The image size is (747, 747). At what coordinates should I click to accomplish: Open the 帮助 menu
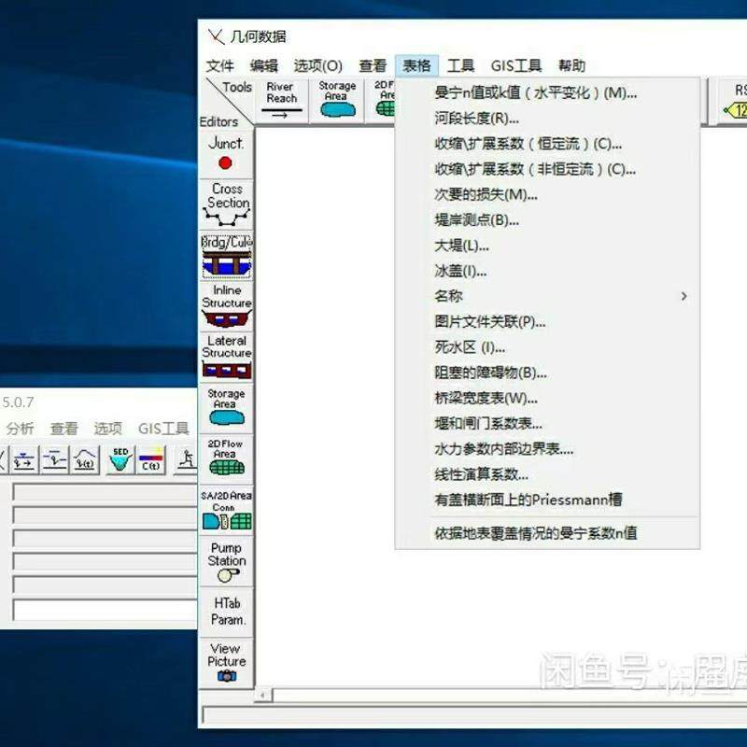(x=571, y=65)
